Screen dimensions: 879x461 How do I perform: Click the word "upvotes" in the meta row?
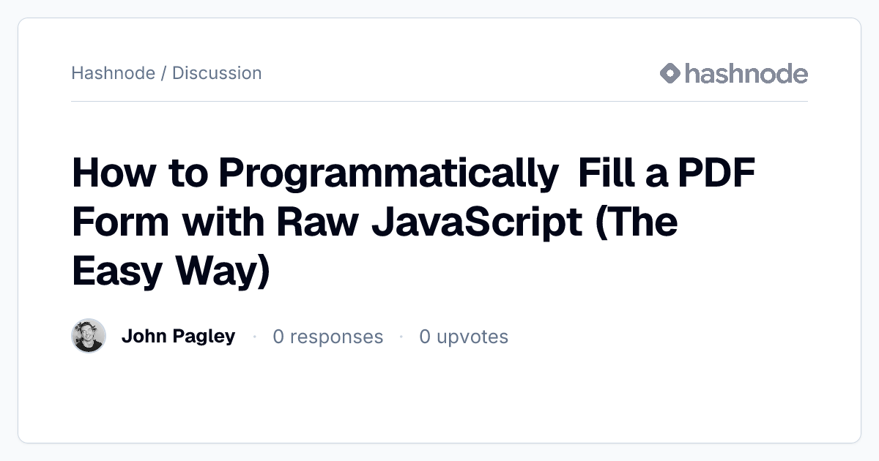[x=472, y=337]
